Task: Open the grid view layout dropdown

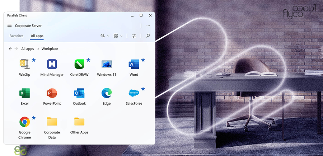Action: pyautogui.click(x=118, y=36)
